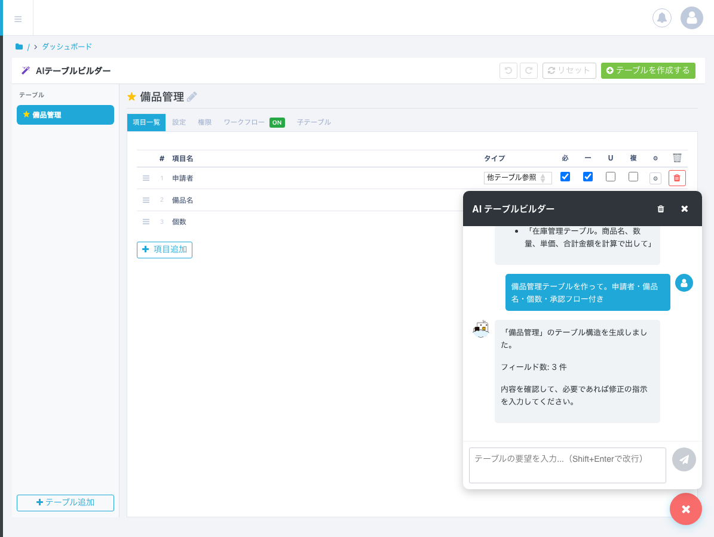
Task: Click the trash icon in AI builder panel header
Action: [x=660, y=209]
